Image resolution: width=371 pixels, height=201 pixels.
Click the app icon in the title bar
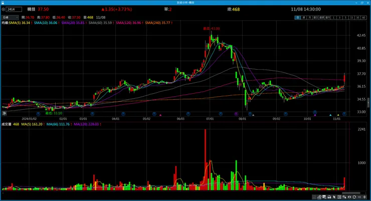coord(3,3)
